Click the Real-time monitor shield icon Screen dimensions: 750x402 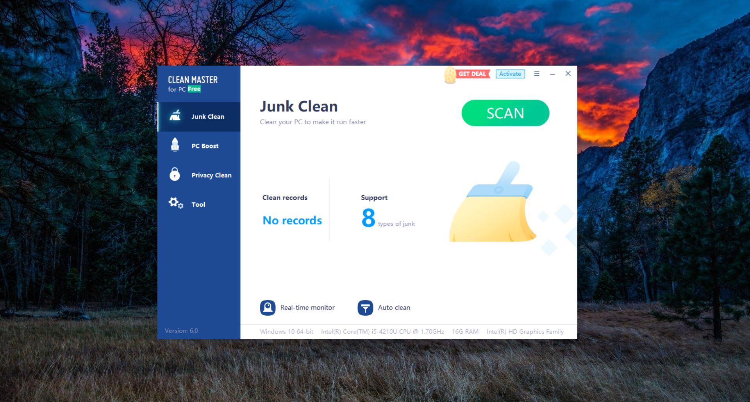coord(267,307)
